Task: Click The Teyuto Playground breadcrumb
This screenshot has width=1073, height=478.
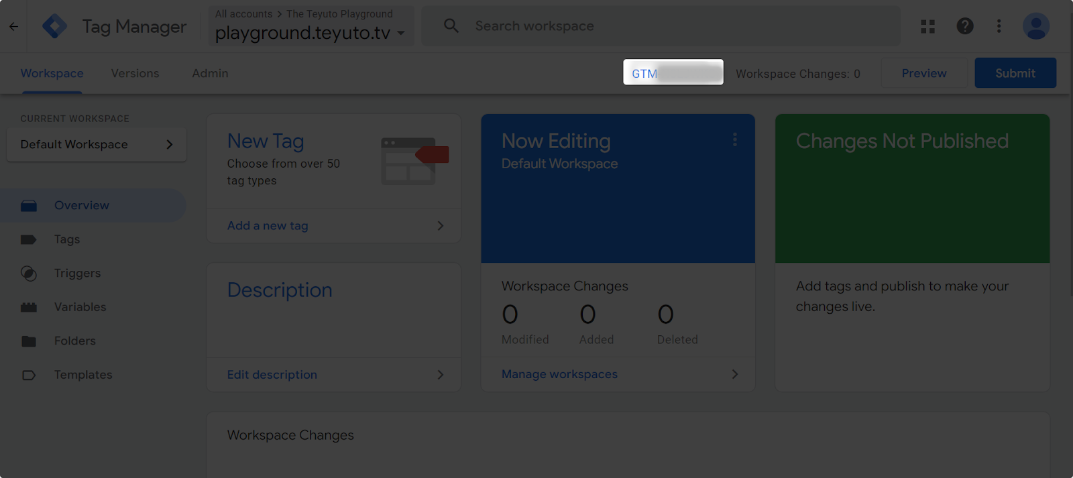Action: click(339, 14)
